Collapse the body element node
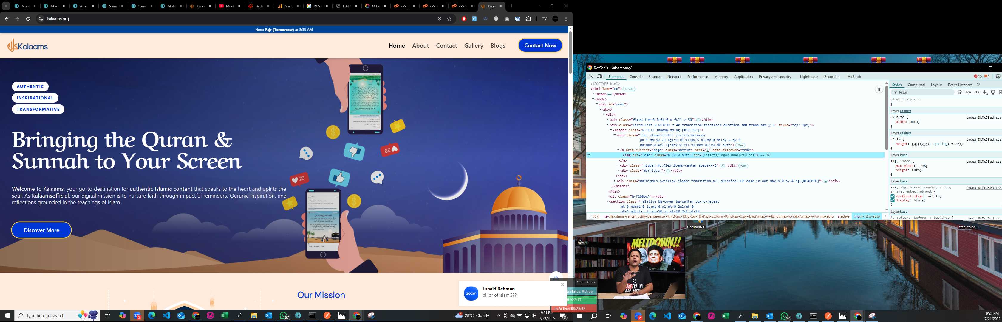The width and height of the screenshot is (1002, 322). coord(593,99)
